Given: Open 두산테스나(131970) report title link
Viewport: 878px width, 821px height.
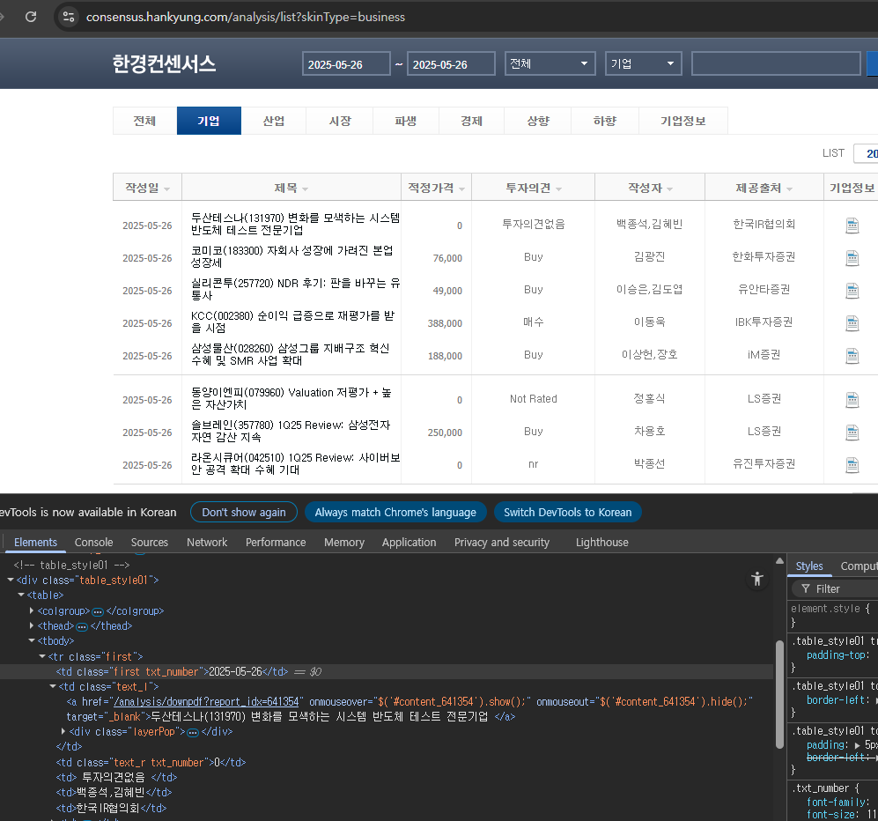Looking at the screenshot, I should [x=295, y=224].
